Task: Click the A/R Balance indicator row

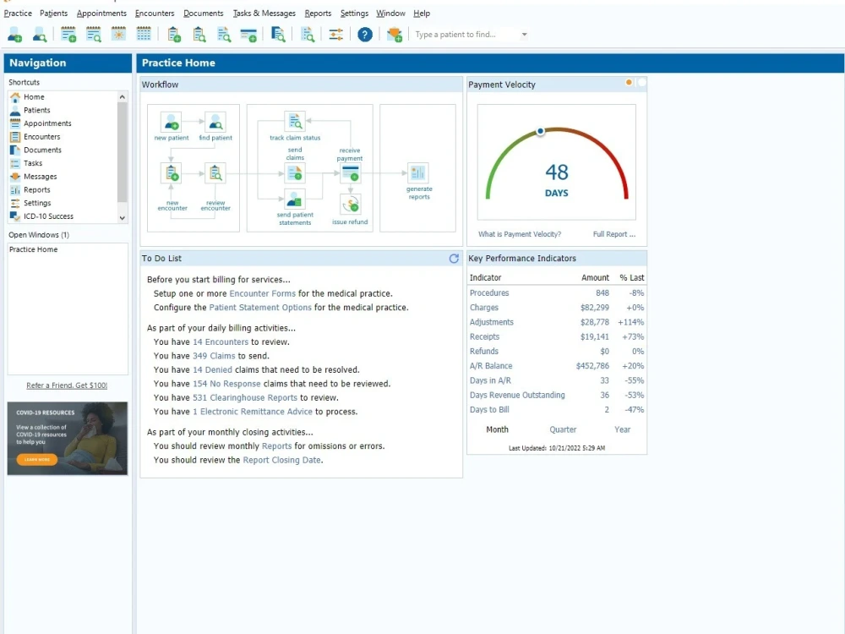Action: point(556,366)
